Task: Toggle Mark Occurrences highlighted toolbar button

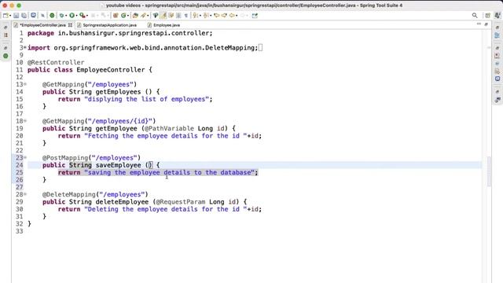Action: (x=163, y=16)
